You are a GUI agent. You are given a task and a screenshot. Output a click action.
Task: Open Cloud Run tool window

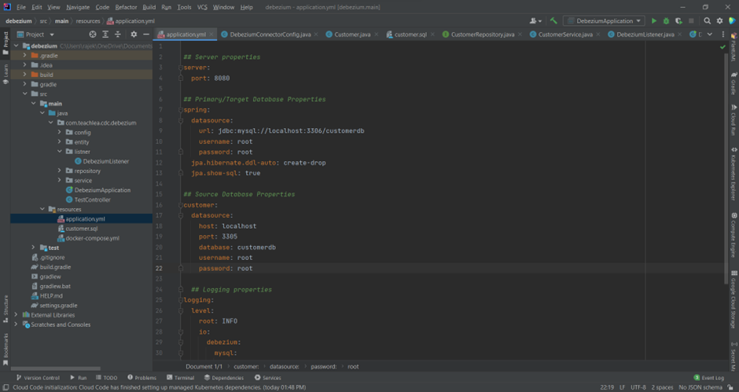pyautogui.click(x=733, y=119)
